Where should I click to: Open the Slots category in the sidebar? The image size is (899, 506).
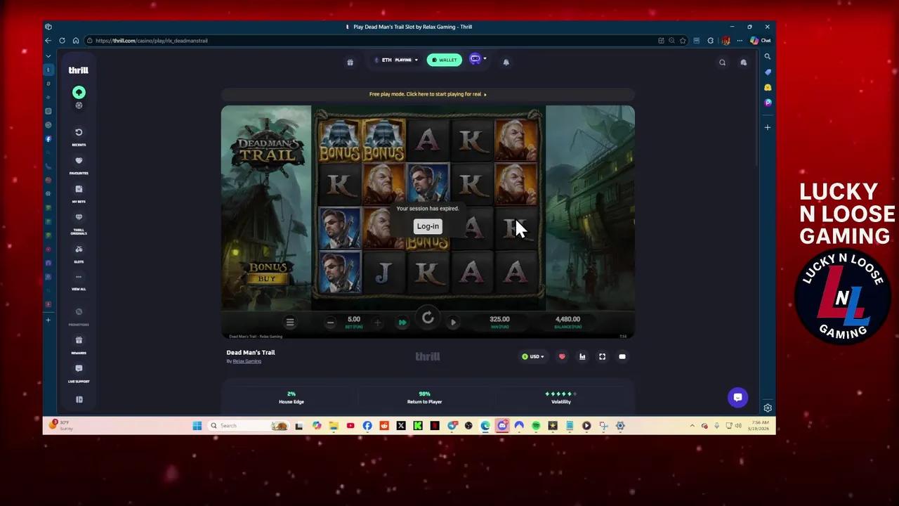79,252
